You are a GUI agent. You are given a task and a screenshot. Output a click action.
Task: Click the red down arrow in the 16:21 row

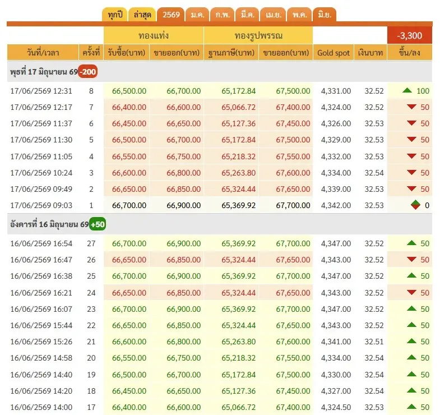coord(411,292)
